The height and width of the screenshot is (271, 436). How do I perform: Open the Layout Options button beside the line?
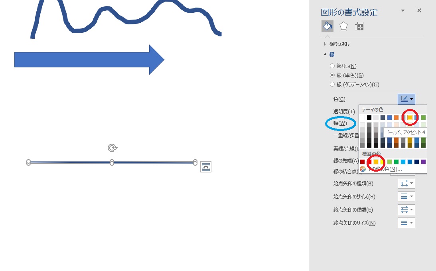(x=206, y=167)
